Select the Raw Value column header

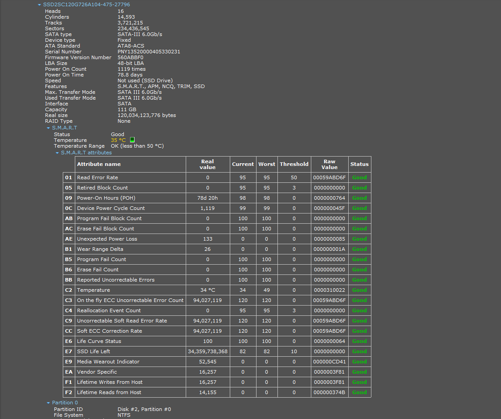(x=330, y=164)
